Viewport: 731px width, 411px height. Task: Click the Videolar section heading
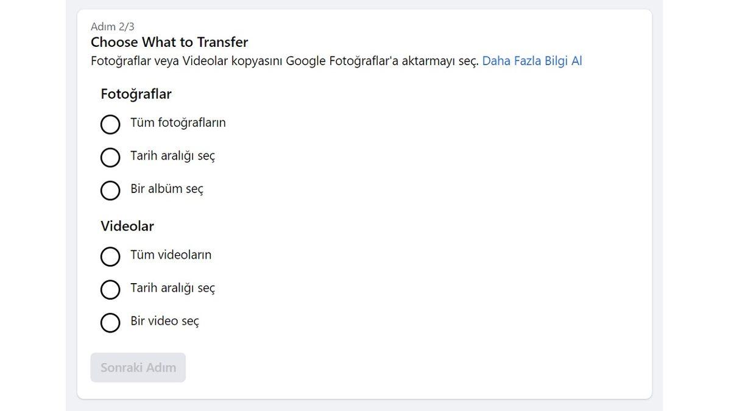click(127, 226)
